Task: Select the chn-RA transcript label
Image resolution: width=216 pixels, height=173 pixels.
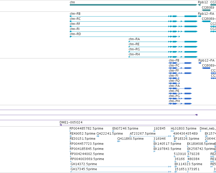Action: pos(134,39)
